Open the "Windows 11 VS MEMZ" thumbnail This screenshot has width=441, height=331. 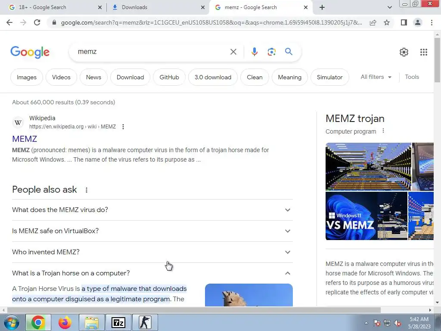366,216
